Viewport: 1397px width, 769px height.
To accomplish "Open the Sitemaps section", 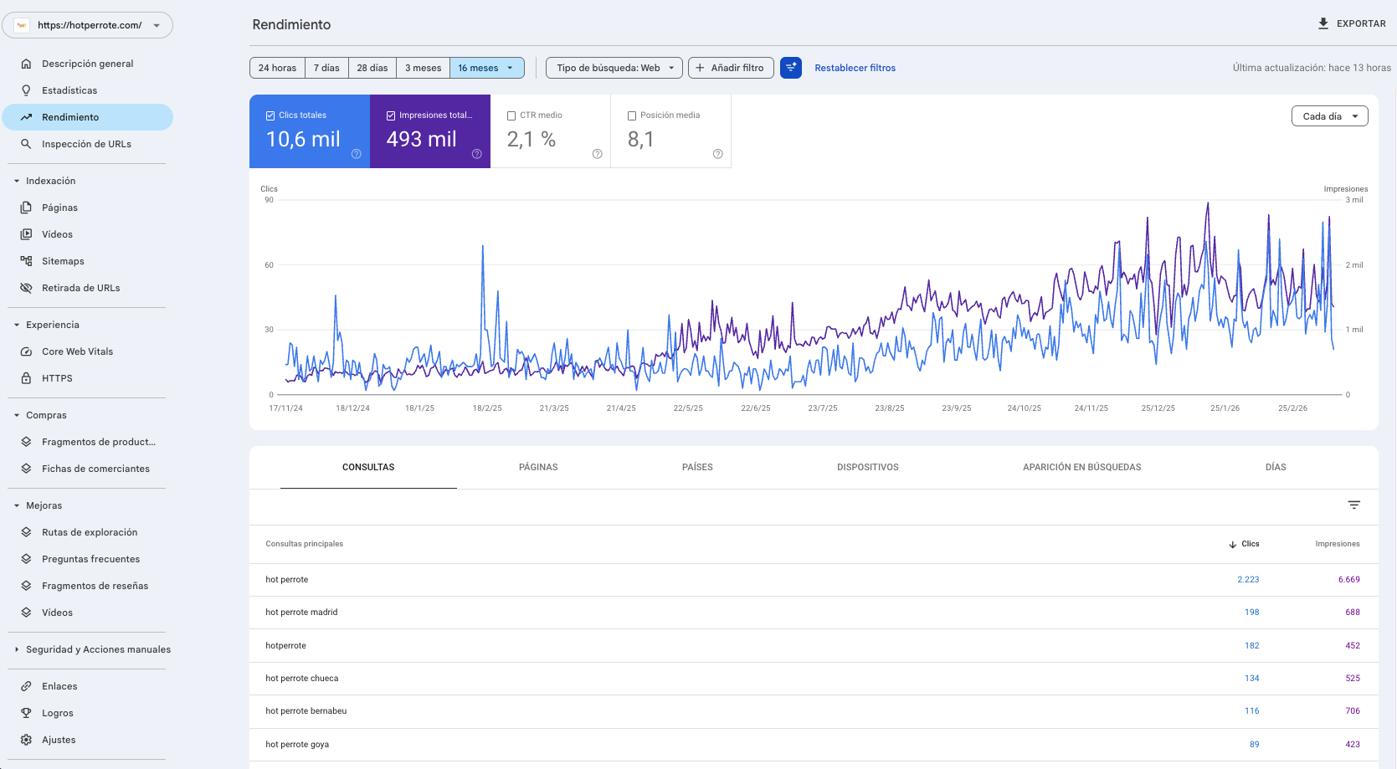I will pyautogui.click(x=63, y=260).
